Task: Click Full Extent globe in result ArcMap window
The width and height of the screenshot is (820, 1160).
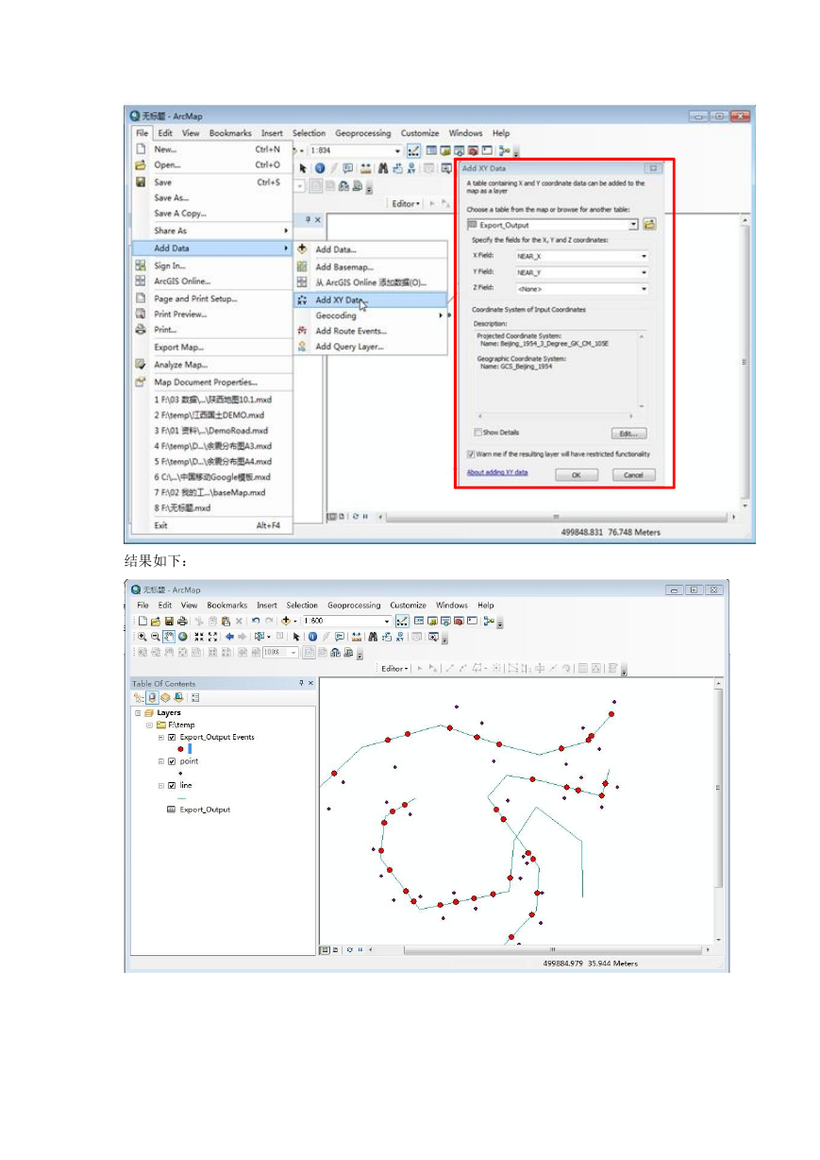Action: tap(182, 636)
